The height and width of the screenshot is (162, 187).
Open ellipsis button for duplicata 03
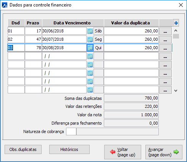(x=165, y=48)
